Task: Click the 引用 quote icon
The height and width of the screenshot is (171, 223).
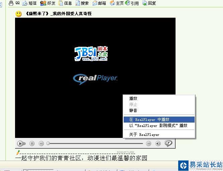Action: click(x=128, y=3)
